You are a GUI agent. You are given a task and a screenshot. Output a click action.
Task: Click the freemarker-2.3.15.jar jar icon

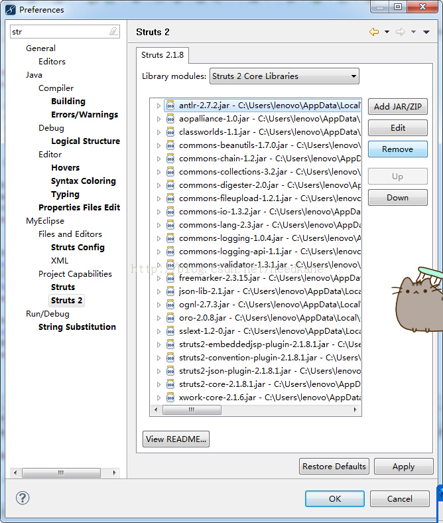[x=170, y=278]
